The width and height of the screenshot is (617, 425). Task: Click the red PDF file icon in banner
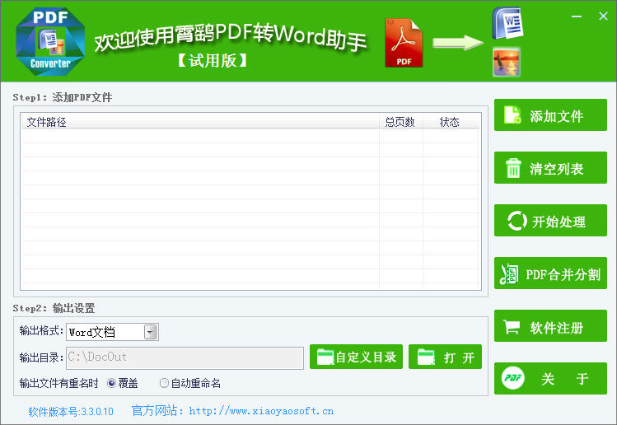pos(404,43)
